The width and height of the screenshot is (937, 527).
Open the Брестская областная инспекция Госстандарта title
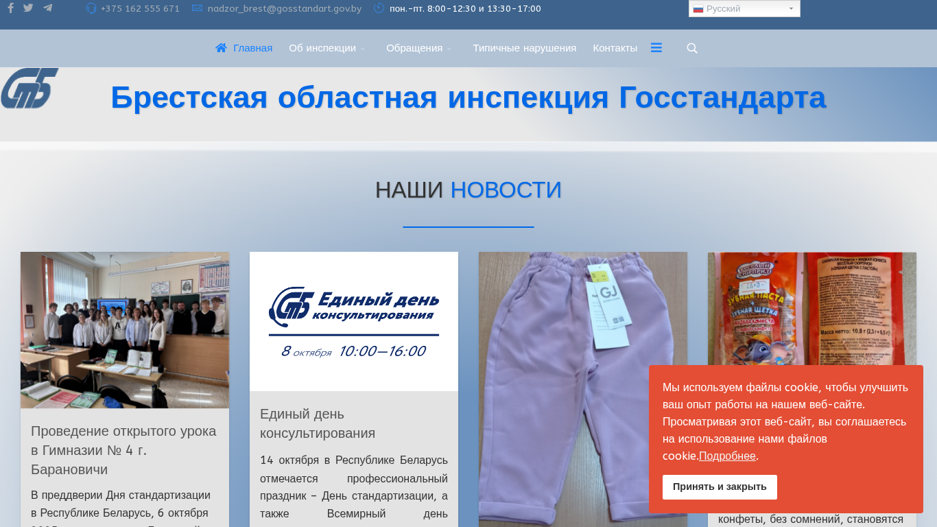click(x=468, y=97)
